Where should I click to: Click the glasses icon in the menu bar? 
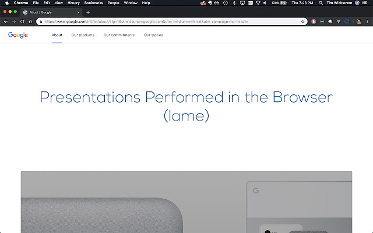[x=216, y=3]
